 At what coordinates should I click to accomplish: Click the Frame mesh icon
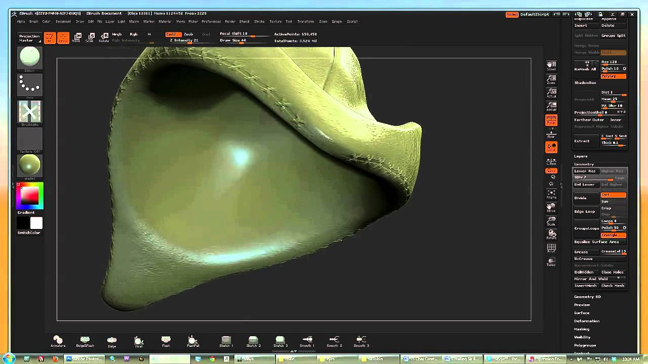point(551,194)
